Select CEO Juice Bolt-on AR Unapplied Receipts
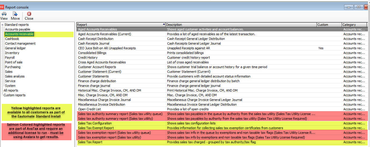Screen dimensions: 370x147 click(222, 48)
